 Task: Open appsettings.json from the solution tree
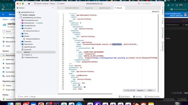(30, 47)
